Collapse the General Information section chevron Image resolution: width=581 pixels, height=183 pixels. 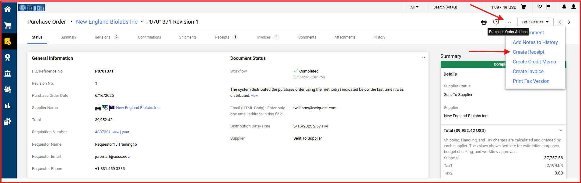click(x=423, y=58)
